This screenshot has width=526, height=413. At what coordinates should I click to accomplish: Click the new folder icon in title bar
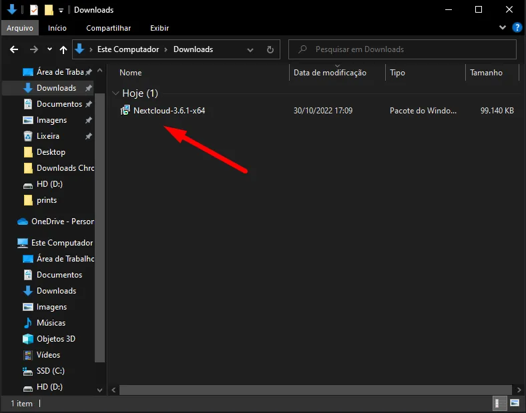49,10
